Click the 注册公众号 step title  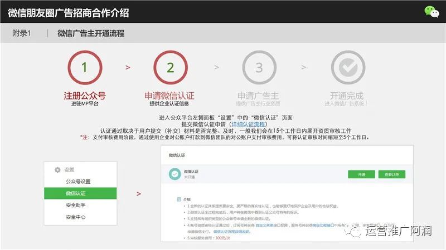pyautogui.click(x=85, y=96)
